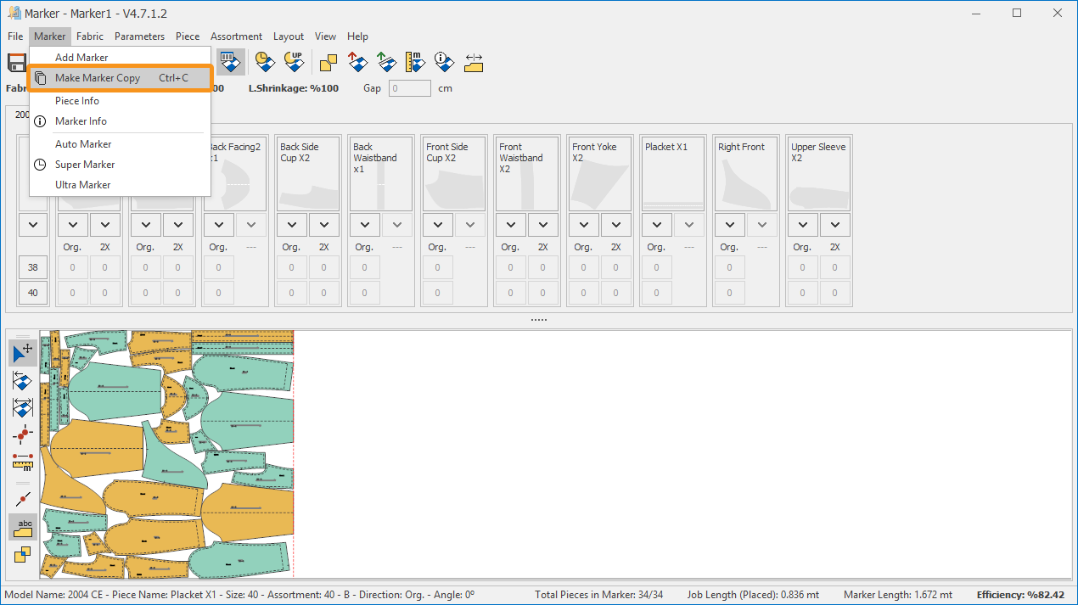Click the width arrows piece icon in toolbar
Viewport: 1078px width, 605px height.
click(x=473, y=62)
